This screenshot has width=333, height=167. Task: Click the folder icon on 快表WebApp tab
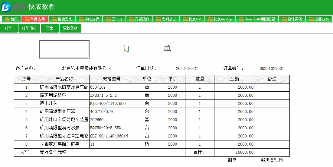pos(211,19)
